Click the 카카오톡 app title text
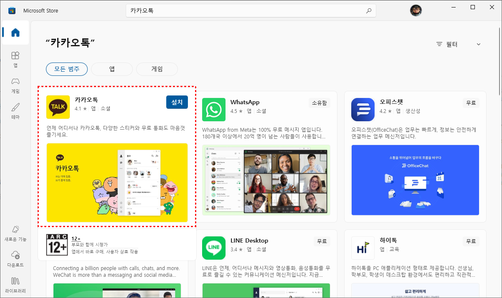 pyautogui.click(x=86, y=100)
